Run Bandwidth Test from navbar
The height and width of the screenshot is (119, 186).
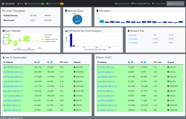click(x=141, y=4)
